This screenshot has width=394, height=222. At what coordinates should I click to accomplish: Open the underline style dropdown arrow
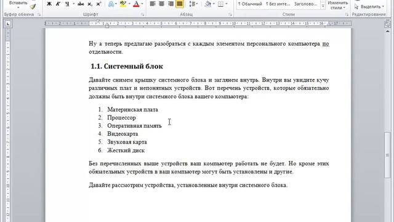pos(73,4)
